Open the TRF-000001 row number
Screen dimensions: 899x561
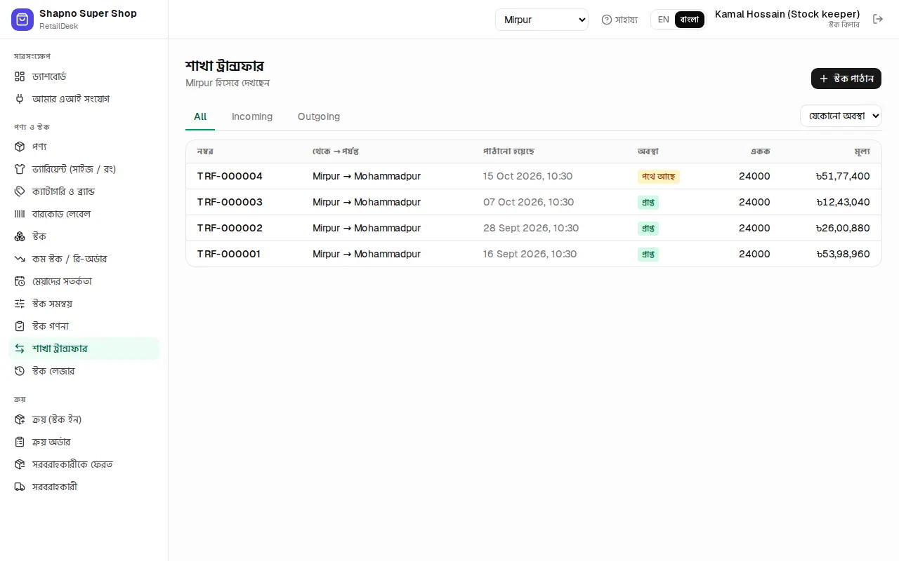pos(229,254)
